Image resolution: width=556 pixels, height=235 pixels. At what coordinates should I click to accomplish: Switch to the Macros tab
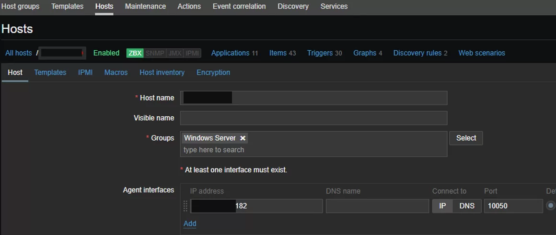(x=116, y=73)
